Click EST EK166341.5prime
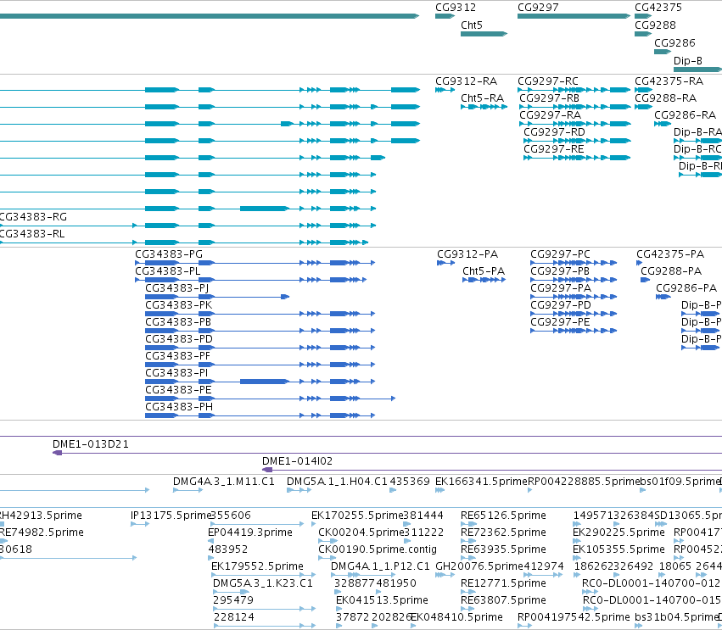The width and height of the screenshot is (722, 630). coord(481,482)
